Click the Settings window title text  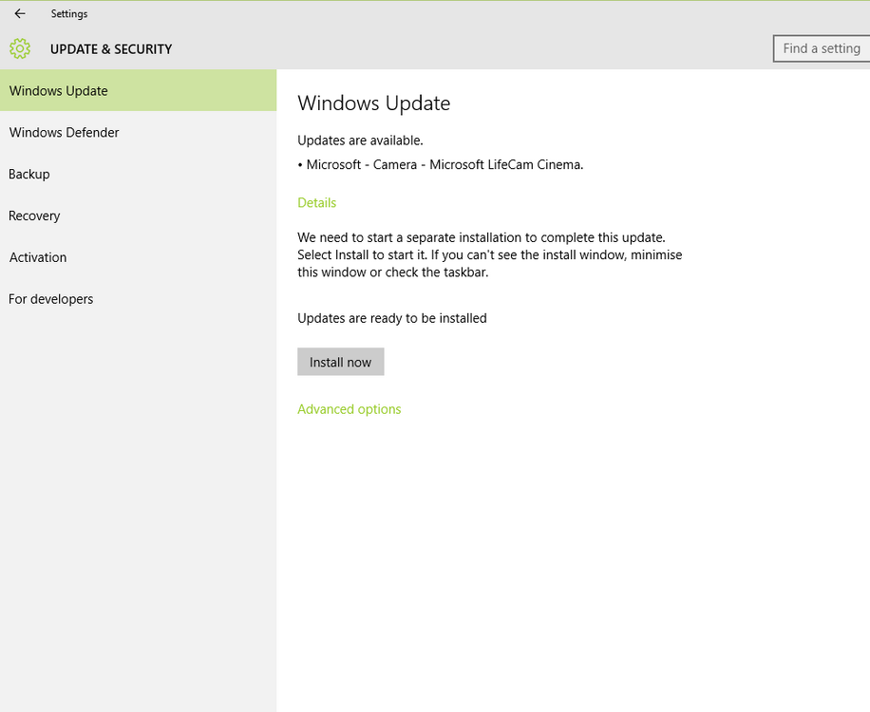(x=69, y=14)
